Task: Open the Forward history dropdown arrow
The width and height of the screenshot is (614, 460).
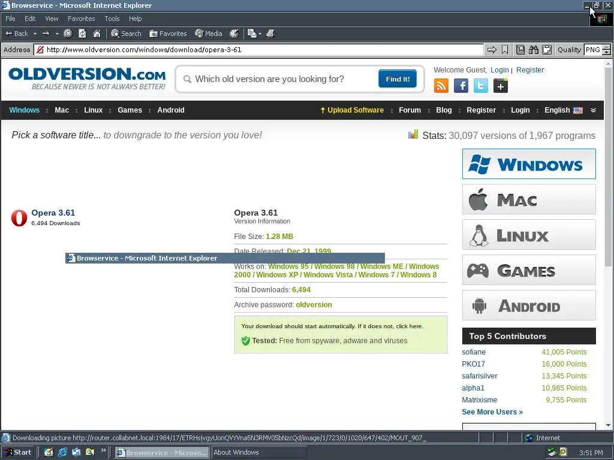Action: [57, 34]
